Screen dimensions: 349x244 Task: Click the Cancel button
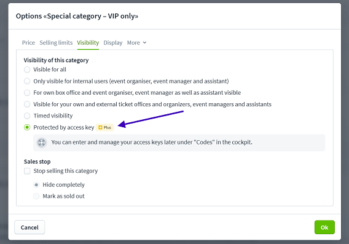pyautogui.click(x=29, y=227)
